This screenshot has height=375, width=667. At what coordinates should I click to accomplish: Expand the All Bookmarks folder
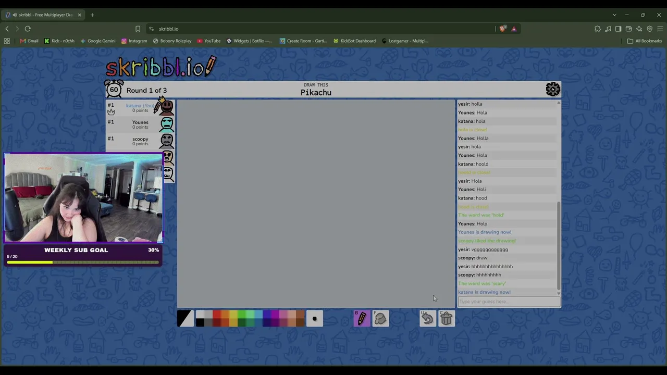pyautogui.click(x=645, y=41)
